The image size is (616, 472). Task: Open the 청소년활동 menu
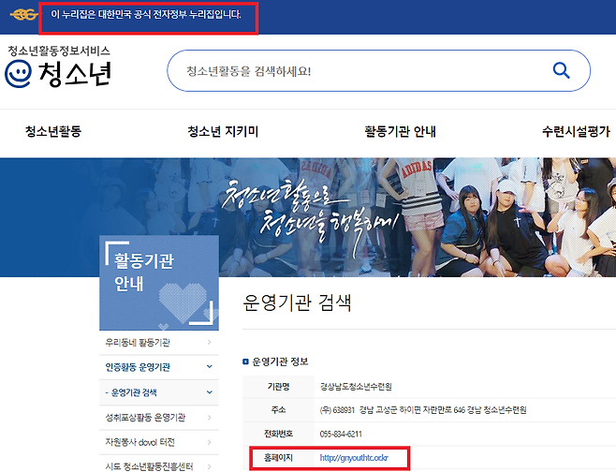click(53, 131)
